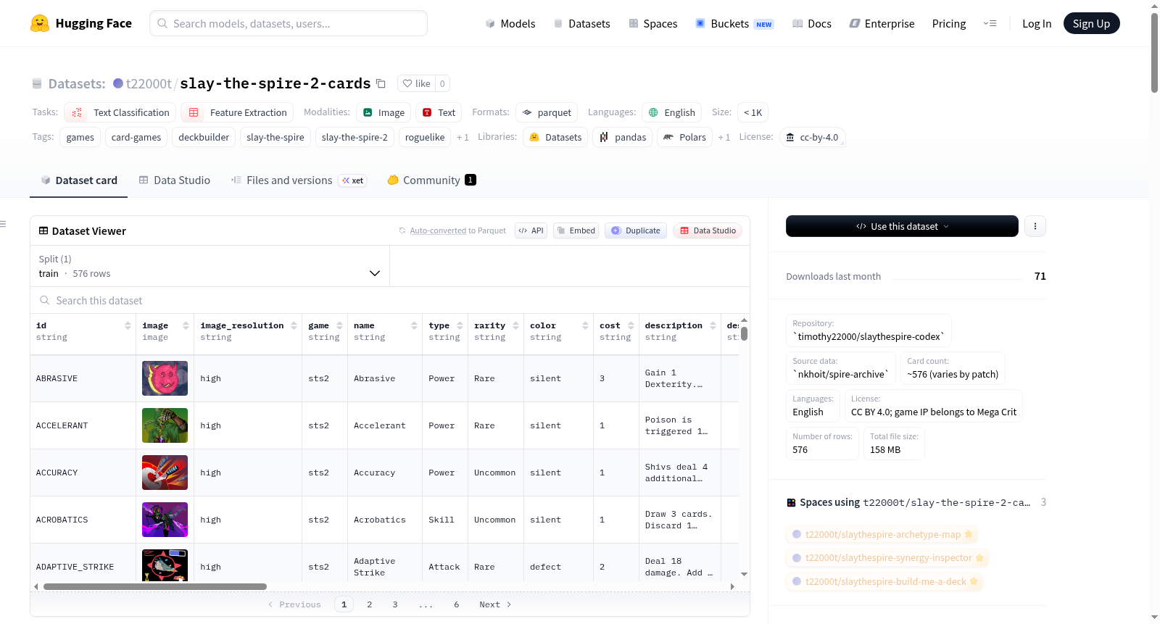Viewport: 1160px width, 624px height.
Task: Sort by the image_resolution column
Action: tap(294, 325)
